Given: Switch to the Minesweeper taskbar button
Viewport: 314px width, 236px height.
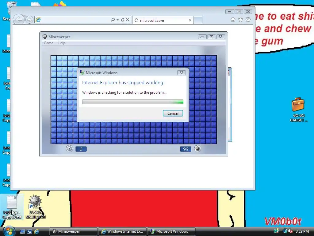Looking at the screenshot, I should pyautogui.click(x=74, y=231).
